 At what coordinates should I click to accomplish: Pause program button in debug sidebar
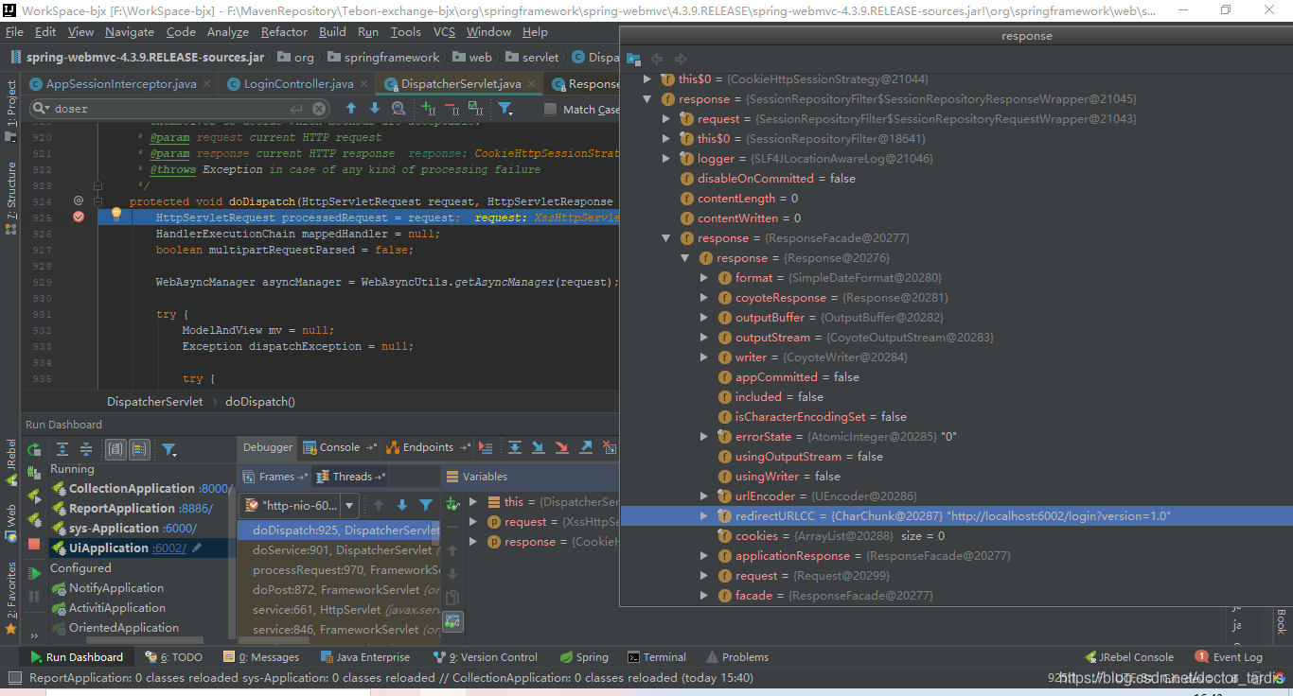34,597
